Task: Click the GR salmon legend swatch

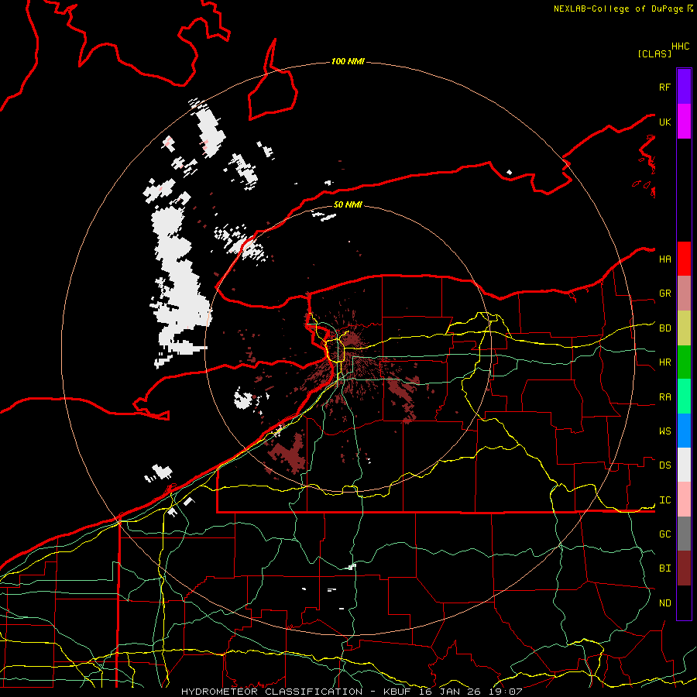Action: [x=684, y=294]
